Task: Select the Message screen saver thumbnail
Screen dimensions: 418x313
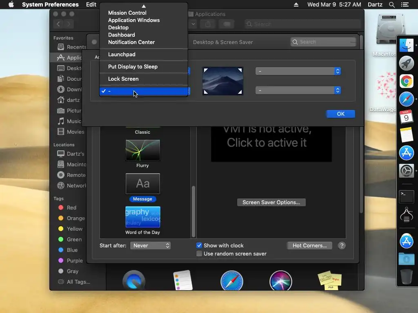Action: point(142,184)
